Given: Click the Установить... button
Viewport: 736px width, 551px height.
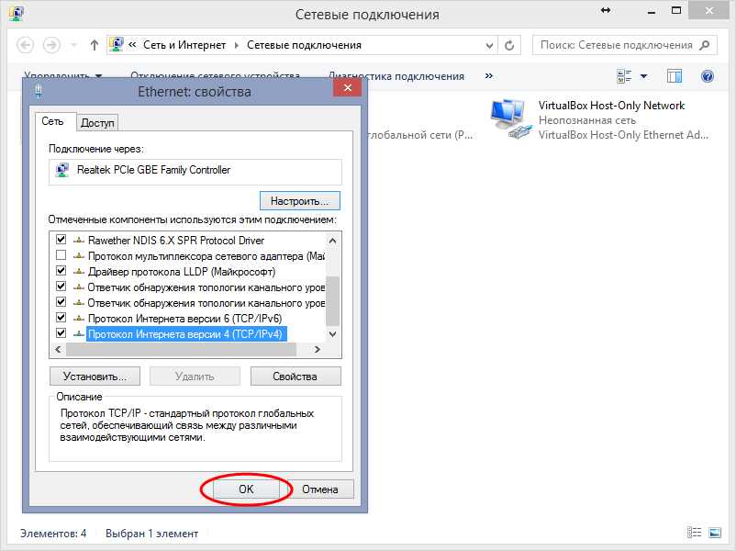Looking at the screenshot, I should (95, 377).
